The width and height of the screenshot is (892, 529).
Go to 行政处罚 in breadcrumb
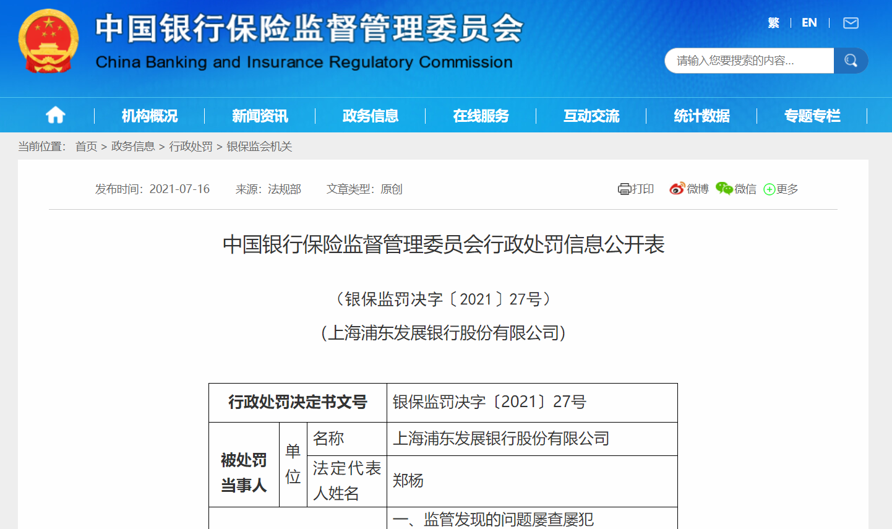(x=191, y=147)
